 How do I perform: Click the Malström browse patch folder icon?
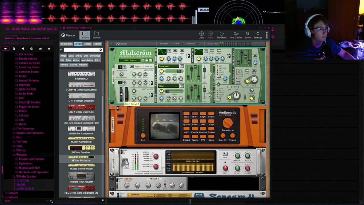point(147,60)
